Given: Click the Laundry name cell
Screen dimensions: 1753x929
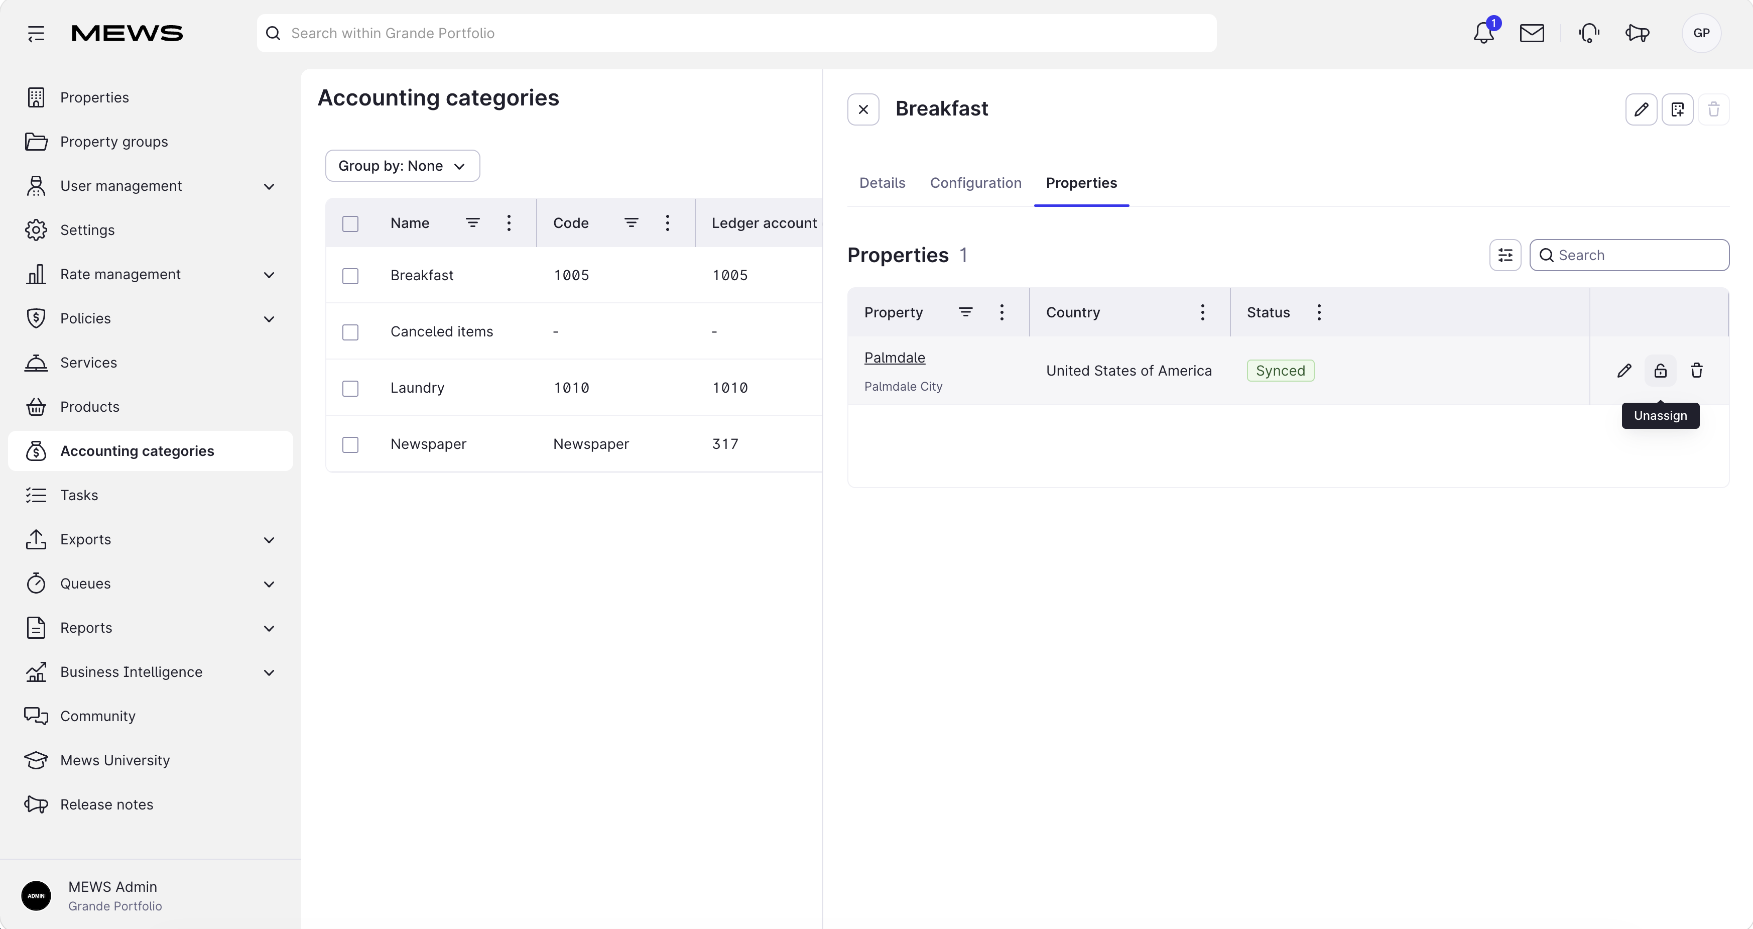Looking at the screenshot, I should (417, 388).
